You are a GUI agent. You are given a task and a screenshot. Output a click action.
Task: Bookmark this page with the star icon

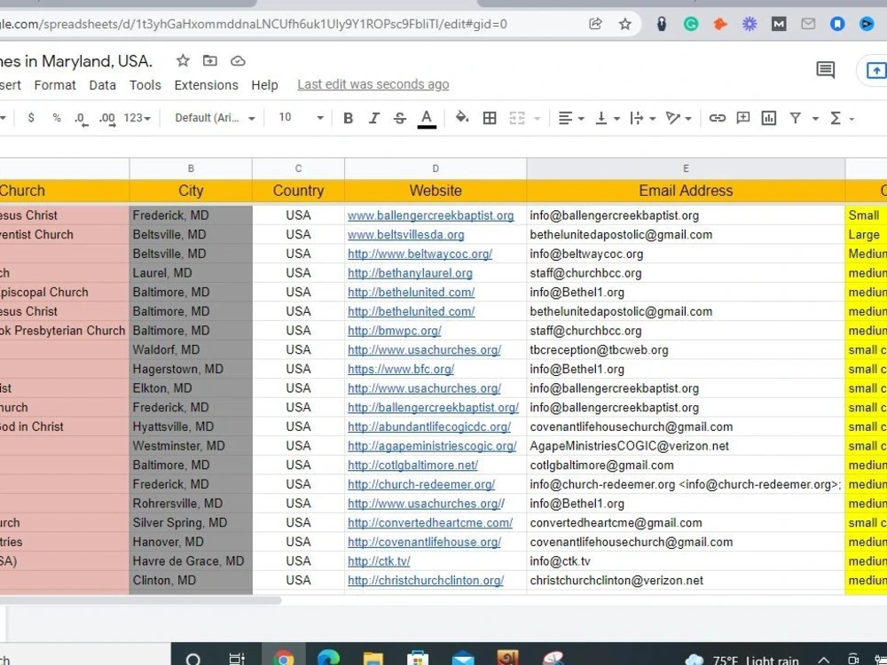(624, 24)
